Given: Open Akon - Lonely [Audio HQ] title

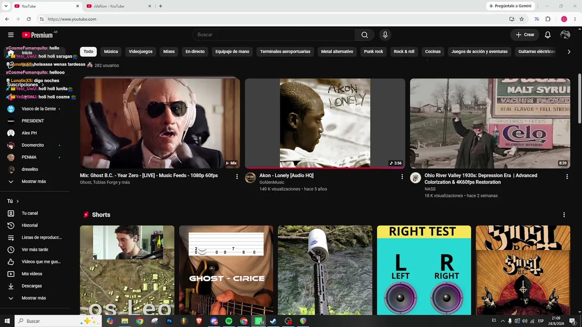Looking at the screenshot, I should pyautogui.click(x=286, y=175).
